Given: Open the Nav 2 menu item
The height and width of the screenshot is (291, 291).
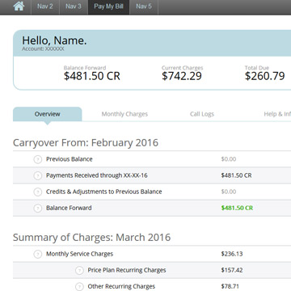Looking at the screenshot, I should (x=44, y=6).
